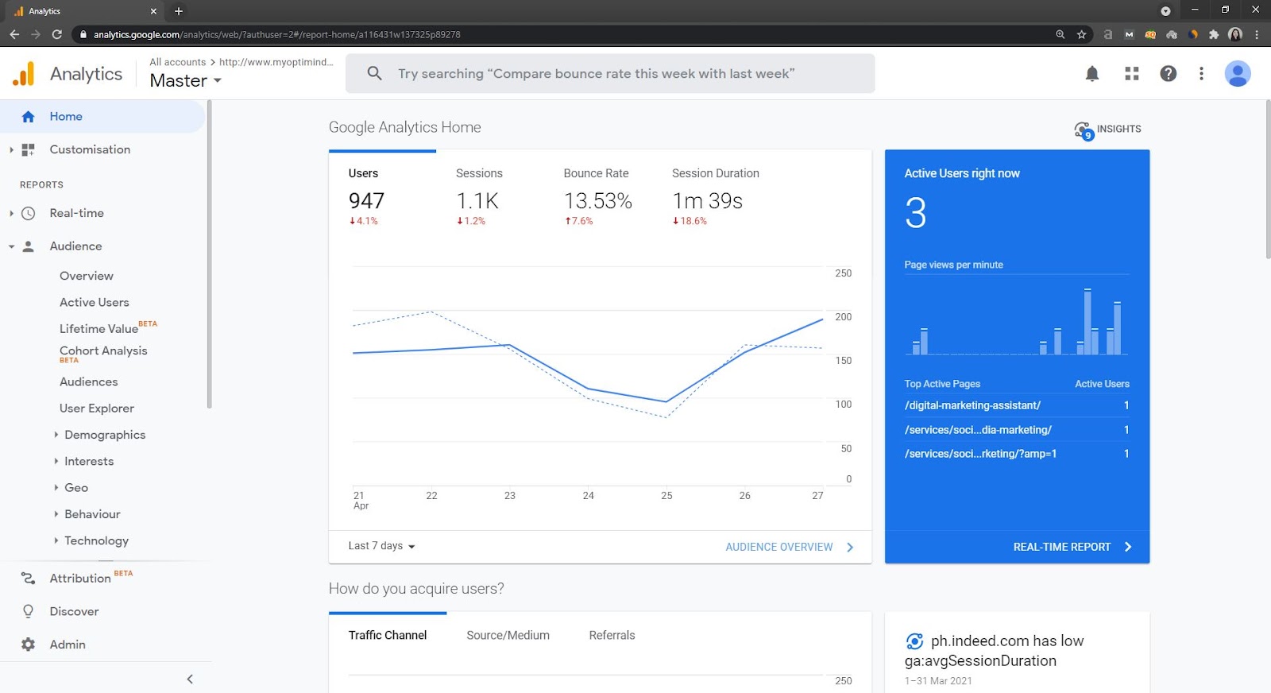
Task: Expand Geo under Audience
Action: (56, 487)
